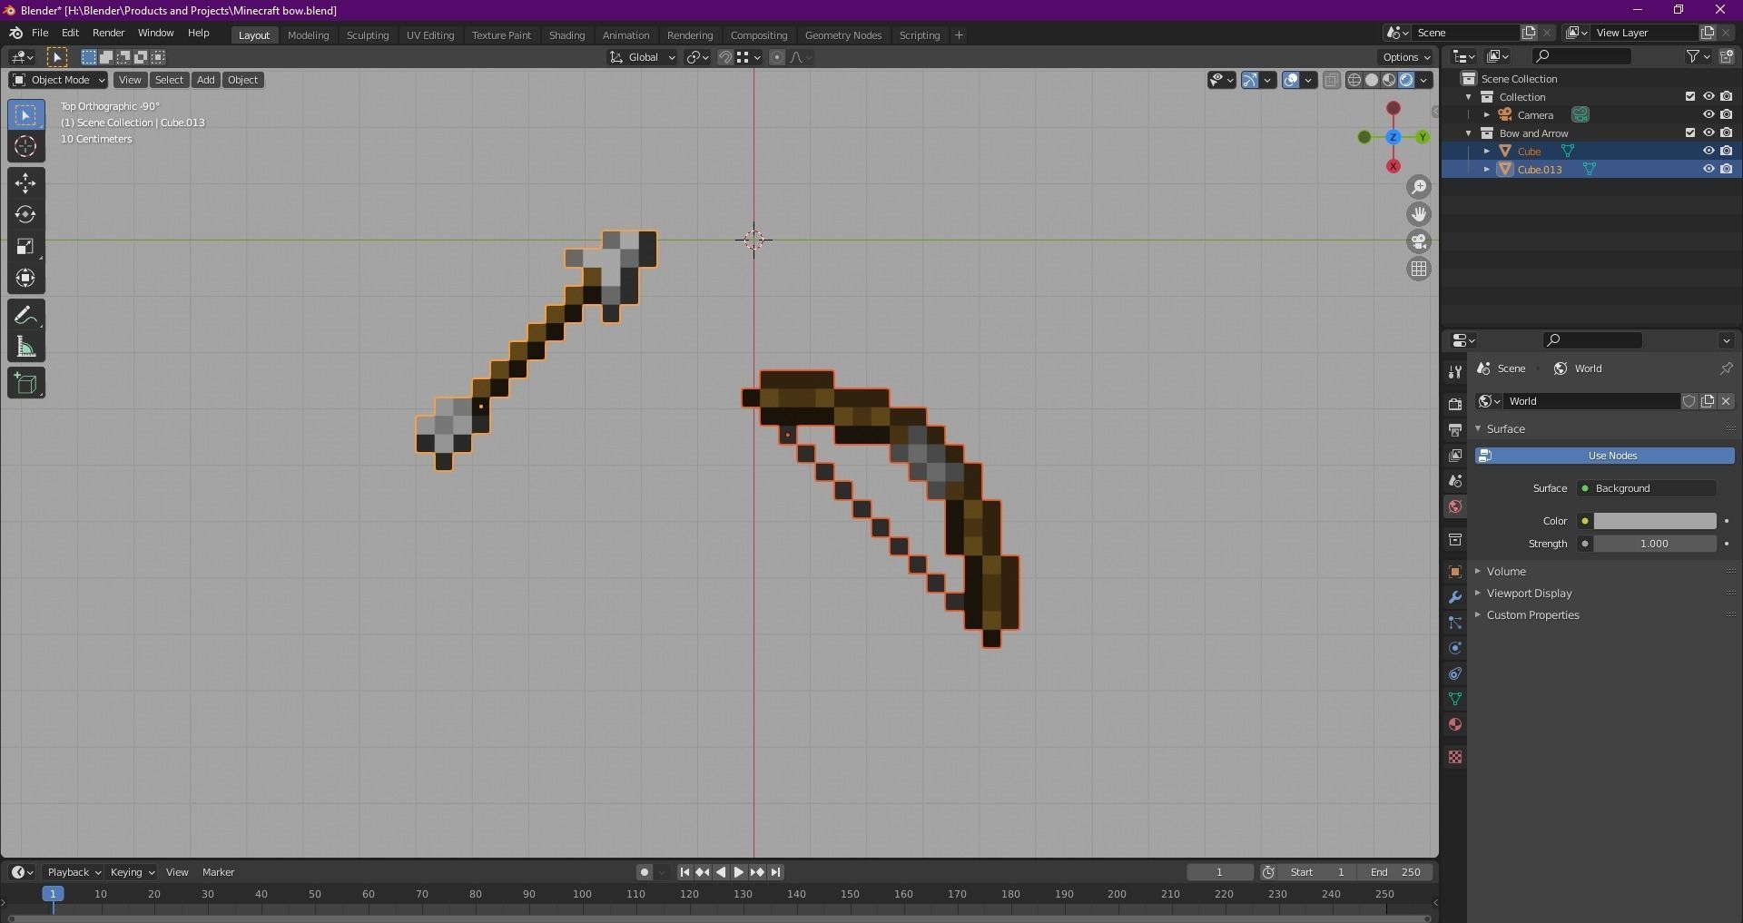
Task: Switch to the Shading workspace tab
Action: (x=566, y=35)
